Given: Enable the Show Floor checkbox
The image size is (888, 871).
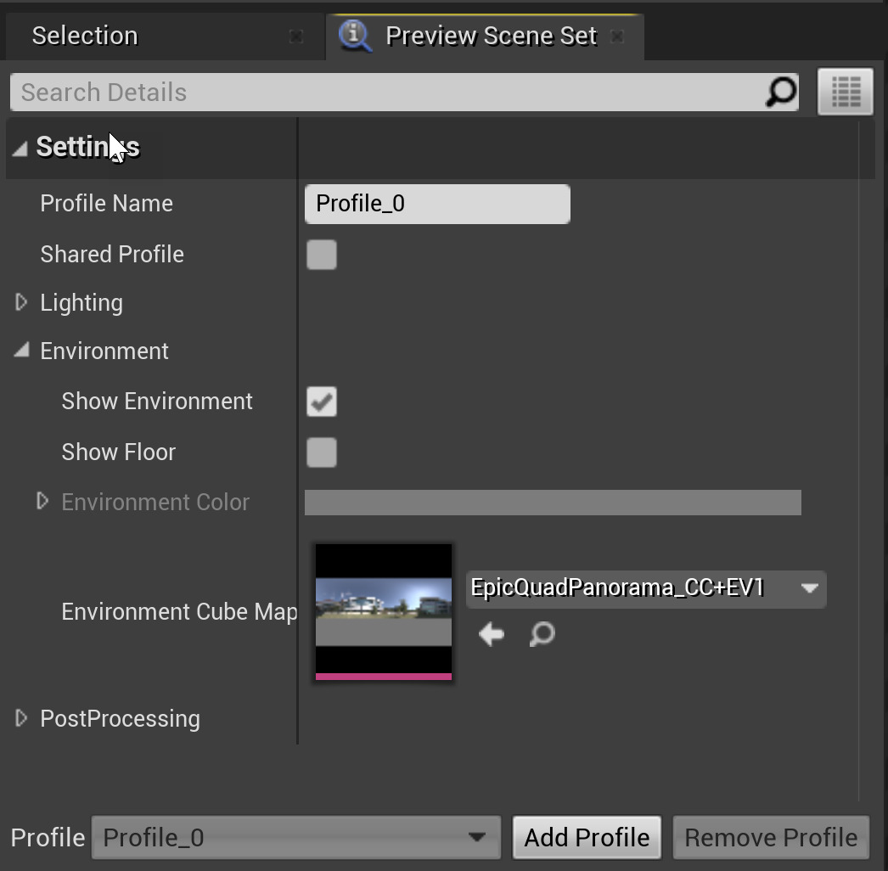Looking at the screenshot, I should [322, 452].
